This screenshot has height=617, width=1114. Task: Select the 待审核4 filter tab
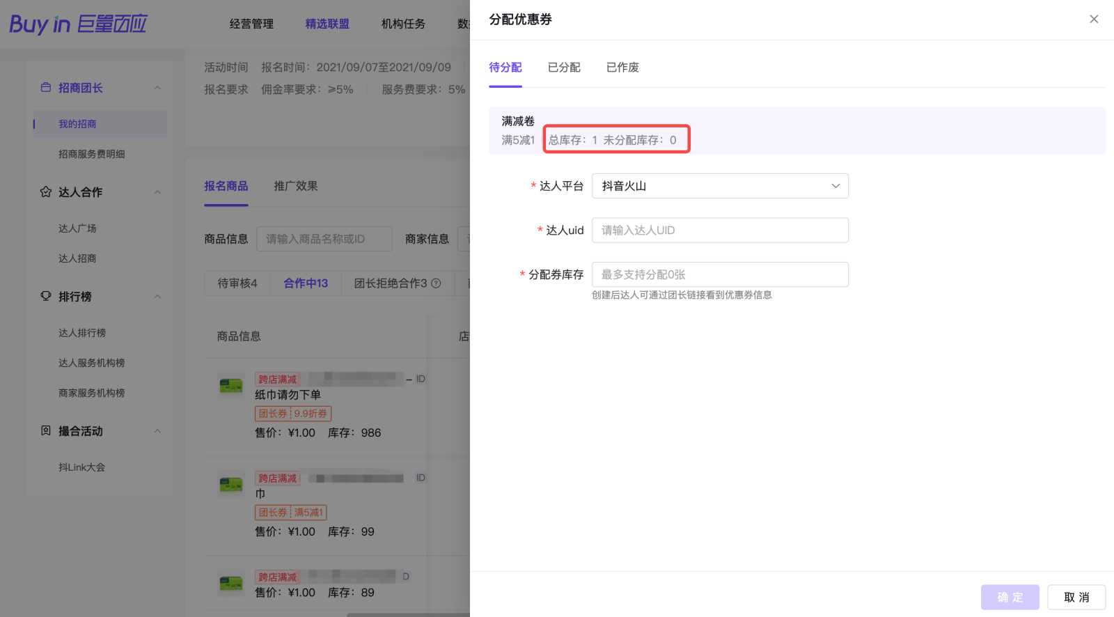pos(237,283)
